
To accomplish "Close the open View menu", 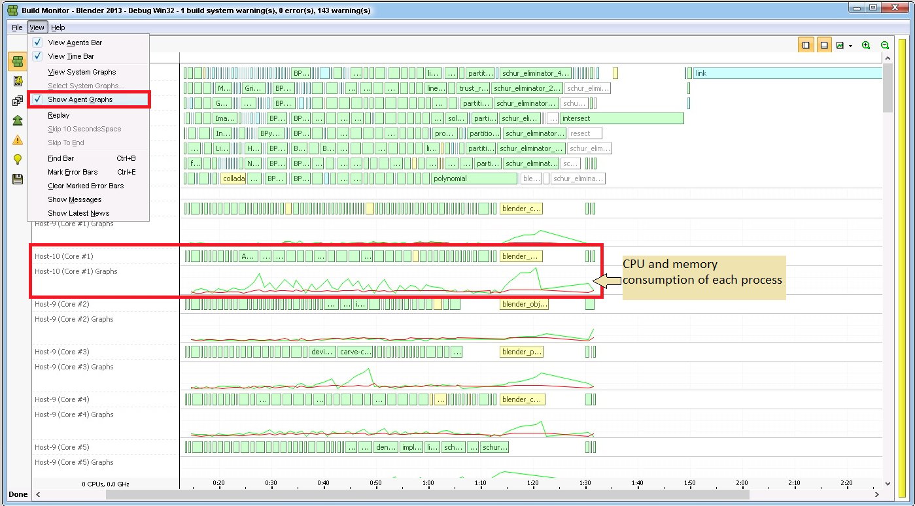I will tap(37, 27).
